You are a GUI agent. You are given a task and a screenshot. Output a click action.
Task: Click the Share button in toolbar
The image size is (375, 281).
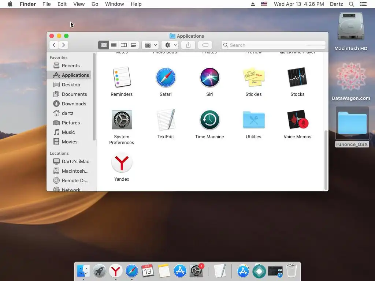coord(188,45)
